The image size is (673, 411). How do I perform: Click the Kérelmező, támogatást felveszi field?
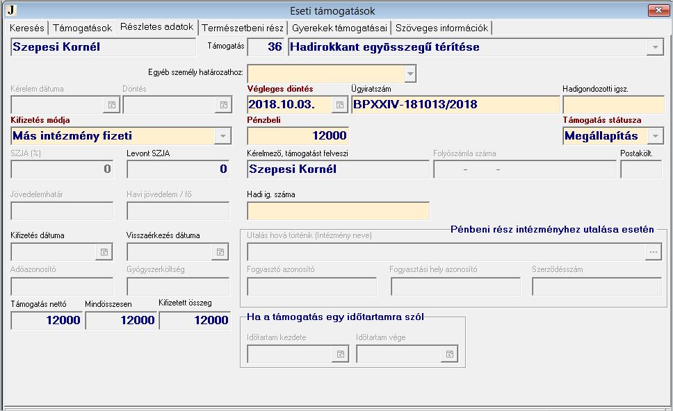coord(338,169)
